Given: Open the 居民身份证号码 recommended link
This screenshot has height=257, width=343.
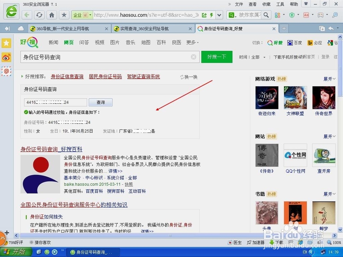Looking at the screenshot, I should tap(105, 76).
